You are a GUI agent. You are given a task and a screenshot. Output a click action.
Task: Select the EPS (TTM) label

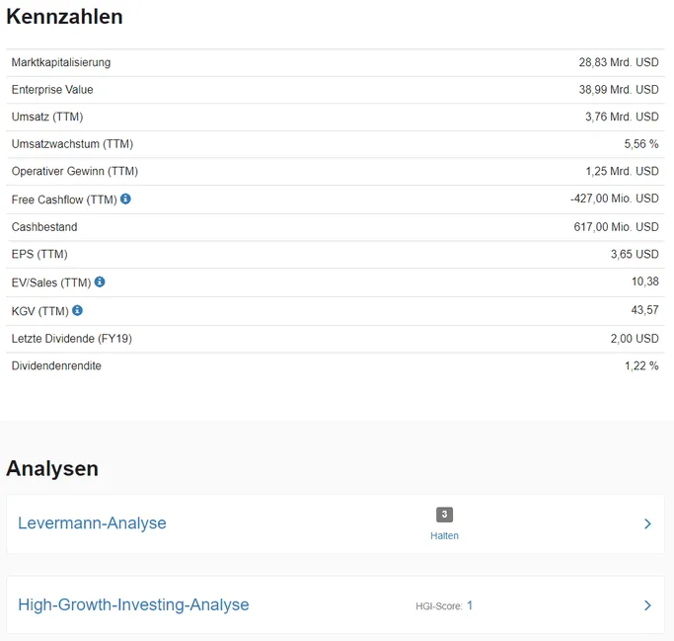[39, 254]
